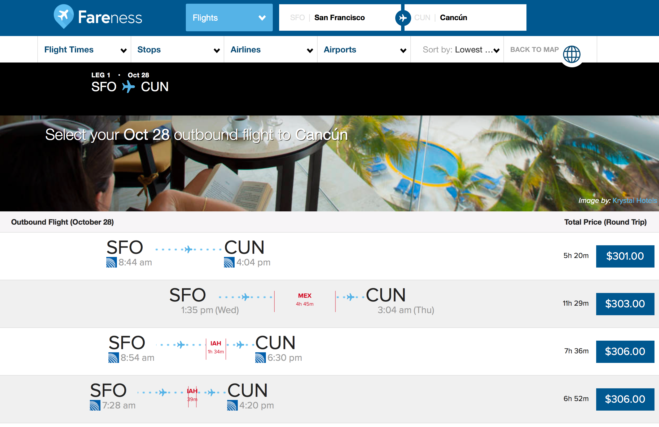Viewport: 659px width, 427px height.
Task: Open the Sort by Lowest dropdown
Action: [x=460, y=50]
